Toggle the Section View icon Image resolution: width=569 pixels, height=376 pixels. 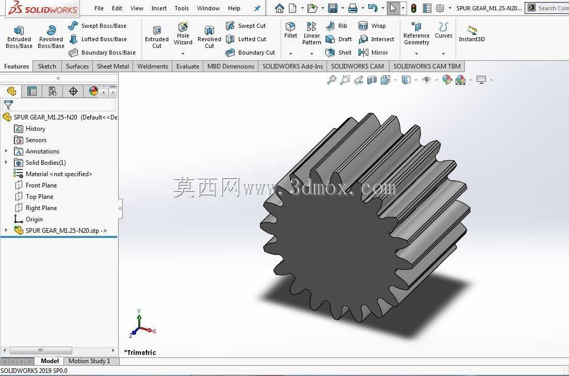pyautogui.click(x=372, y=80)
